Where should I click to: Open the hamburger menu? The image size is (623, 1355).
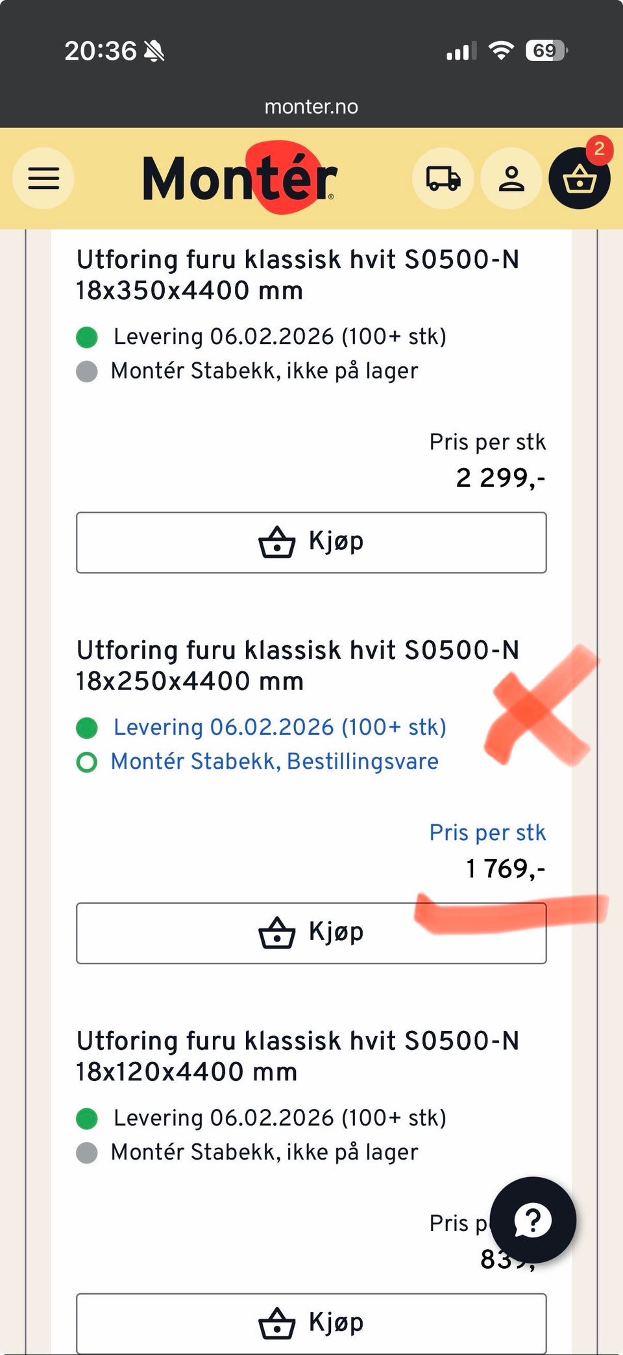[43, 178]
